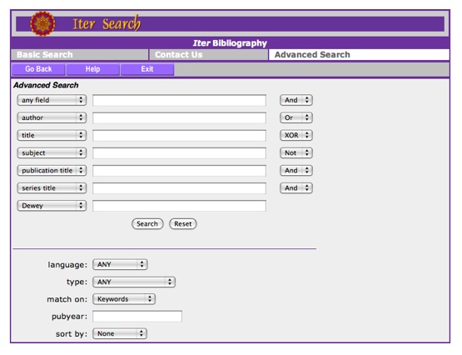462x355 pixels.
Task: Open the type dropdown
Action: [x=134, y=282]
